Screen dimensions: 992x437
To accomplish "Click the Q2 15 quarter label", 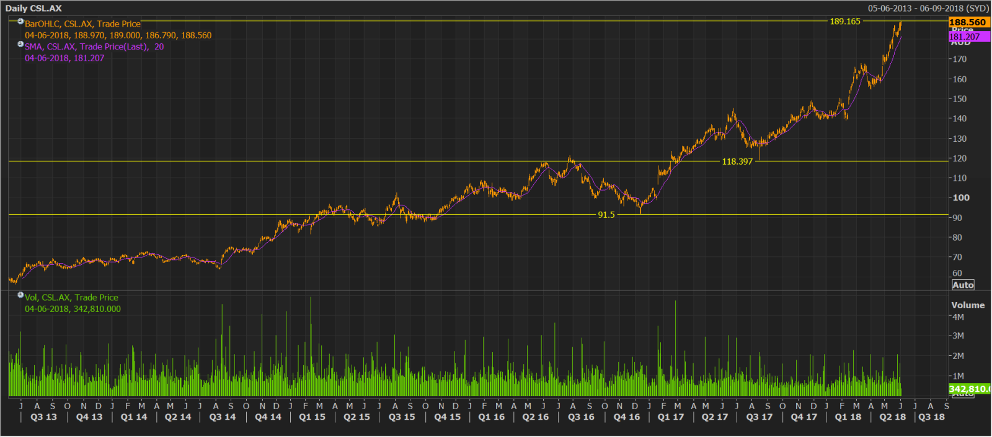I will 356,417.
